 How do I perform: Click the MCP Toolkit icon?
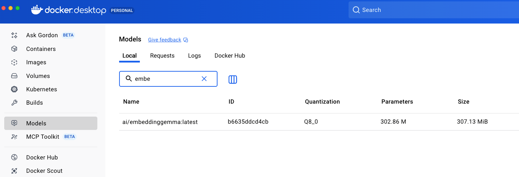[x=14, y=137]
